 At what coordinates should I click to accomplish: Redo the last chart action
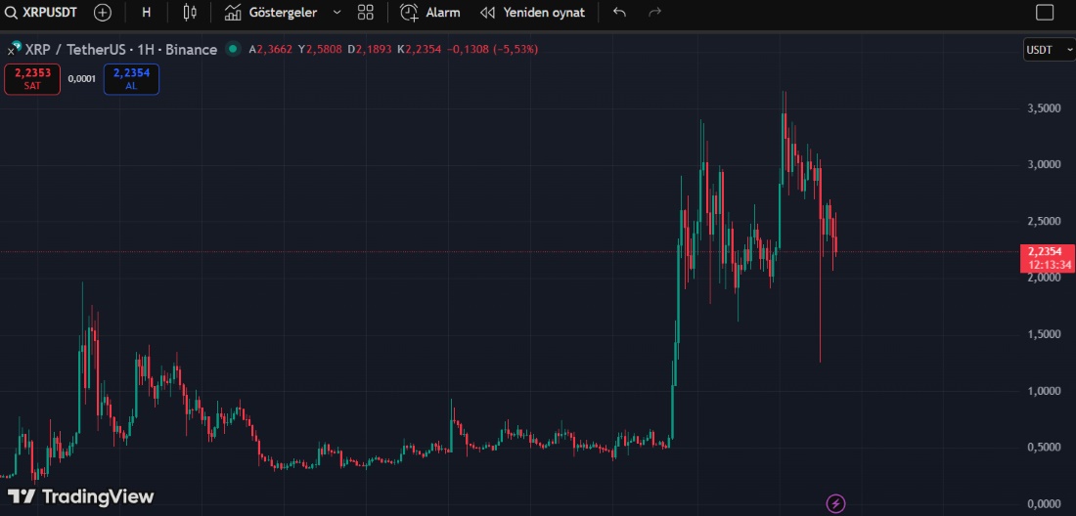tap(654, 13)
